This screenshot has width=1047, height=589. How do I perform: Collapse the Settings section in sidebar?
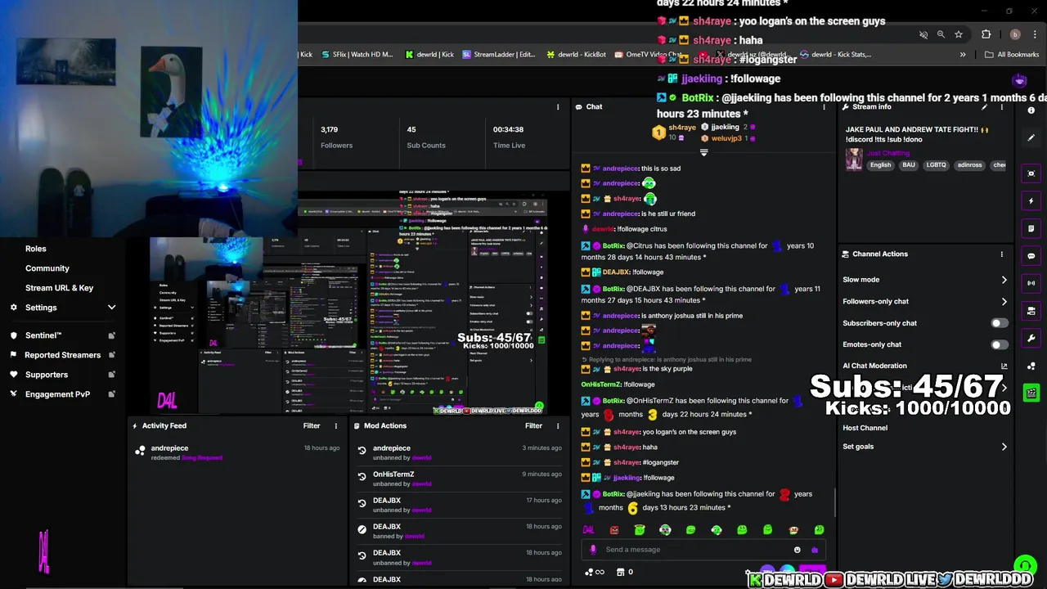coord(111,308)
